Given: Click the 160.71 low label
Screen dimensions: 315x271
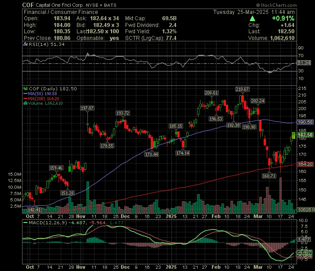Looking at the screenshot, I should click(269, 176).
